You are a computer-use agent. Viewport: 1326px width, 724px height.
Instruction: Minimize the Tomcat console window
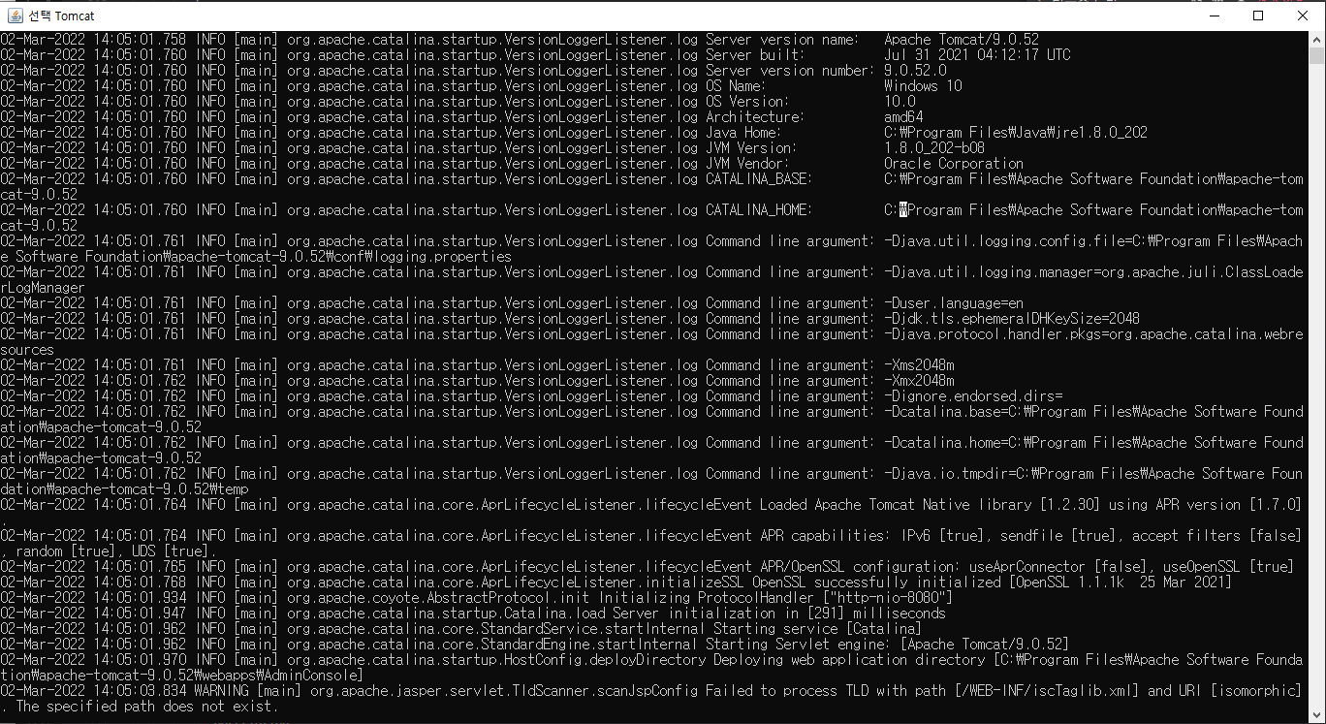click(1215, 16)
